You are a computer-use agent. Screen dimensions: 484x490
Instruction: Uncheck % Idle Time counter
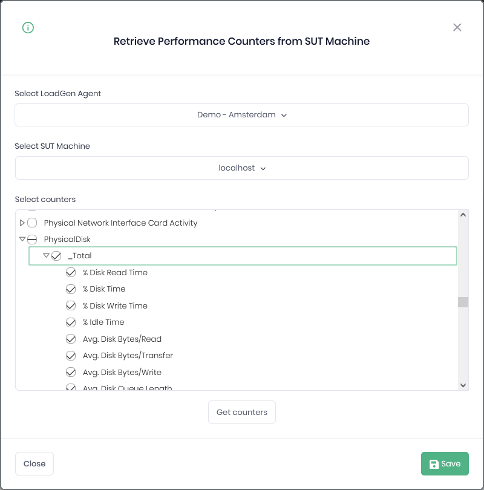pyautogui.click(x=71, y=322)
